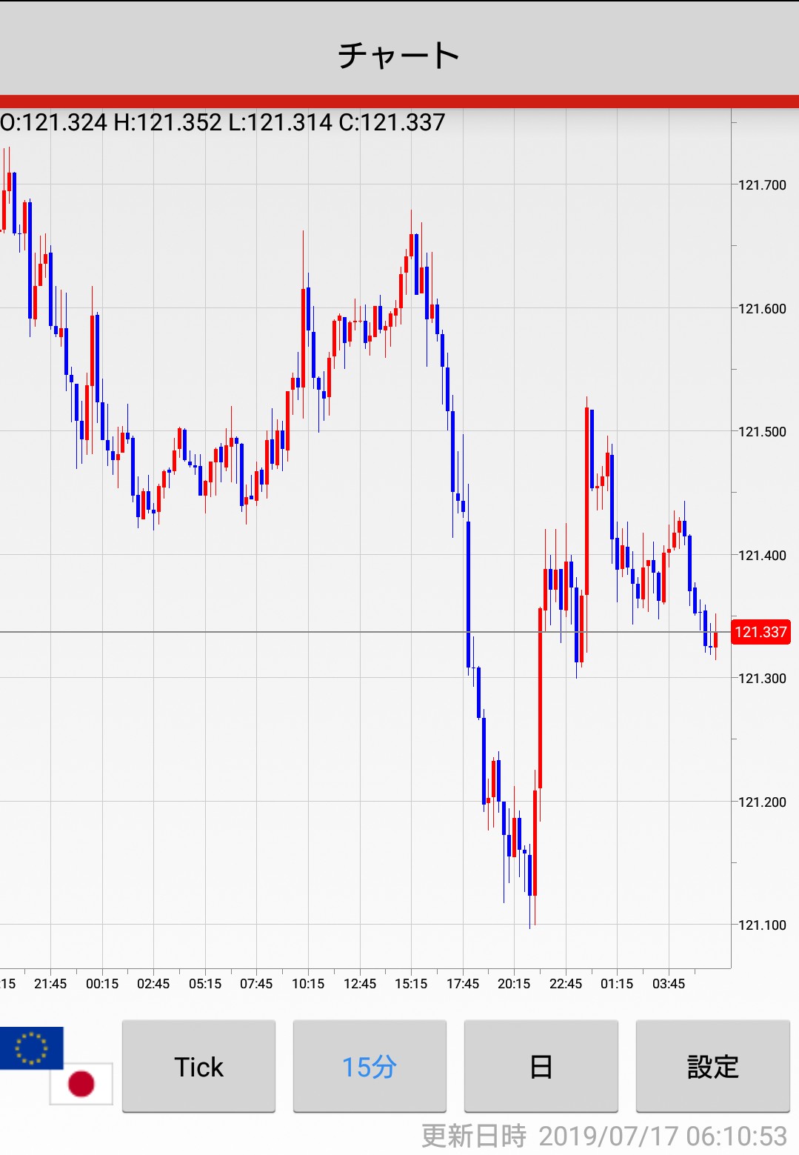Click the 121.500 price axis label
799x1155 pixels.
coord(762,432)
